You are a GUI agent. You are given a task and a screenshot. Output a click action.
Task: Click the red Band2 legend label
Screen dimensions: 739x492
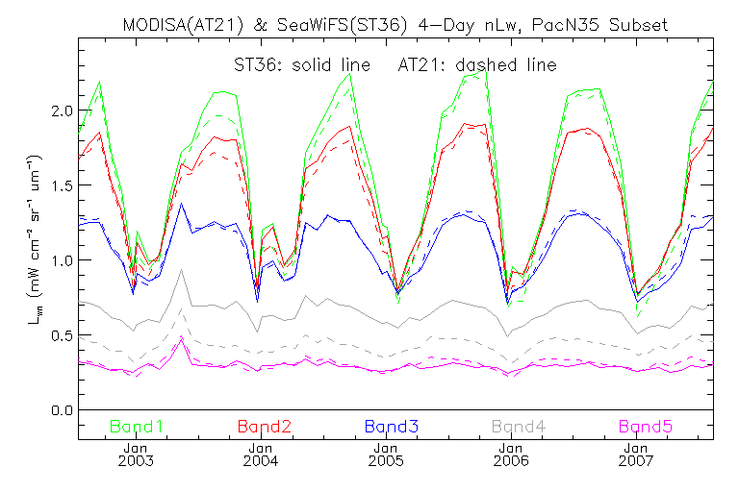click(x=265, y=427)
